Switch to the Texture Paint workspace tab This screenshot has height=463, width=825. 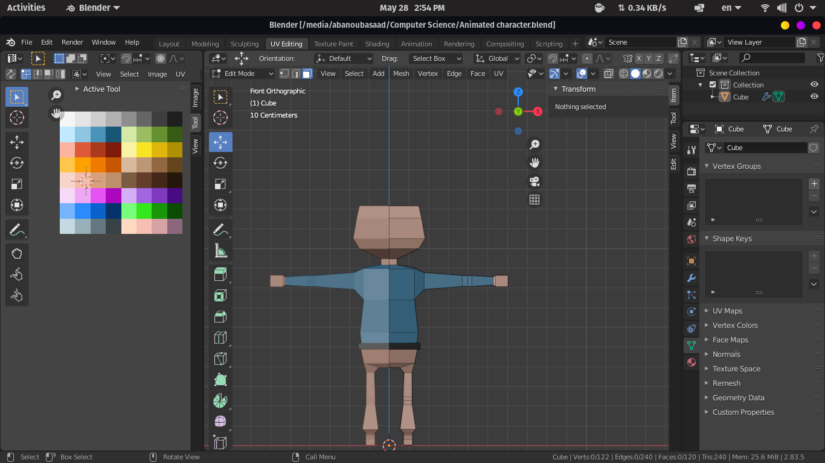pos(333,44)
